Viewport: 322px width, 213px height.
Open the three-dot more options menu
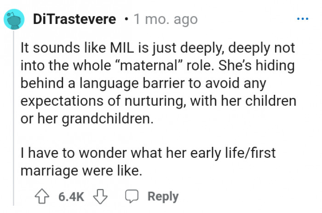coord(302,19)
